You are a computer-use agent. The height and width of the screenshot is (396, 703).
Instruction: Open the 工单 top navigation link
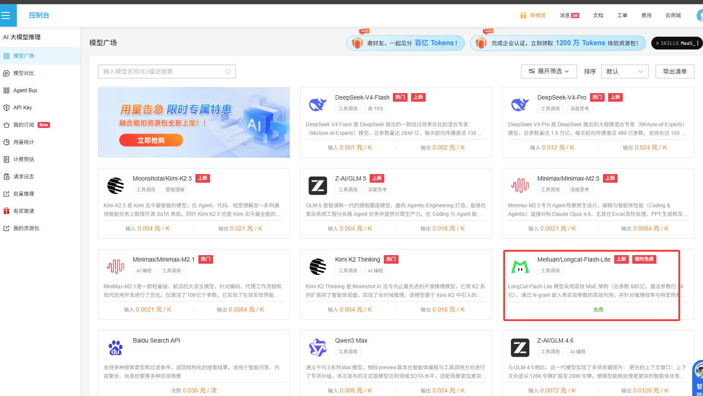pos(622,16)
